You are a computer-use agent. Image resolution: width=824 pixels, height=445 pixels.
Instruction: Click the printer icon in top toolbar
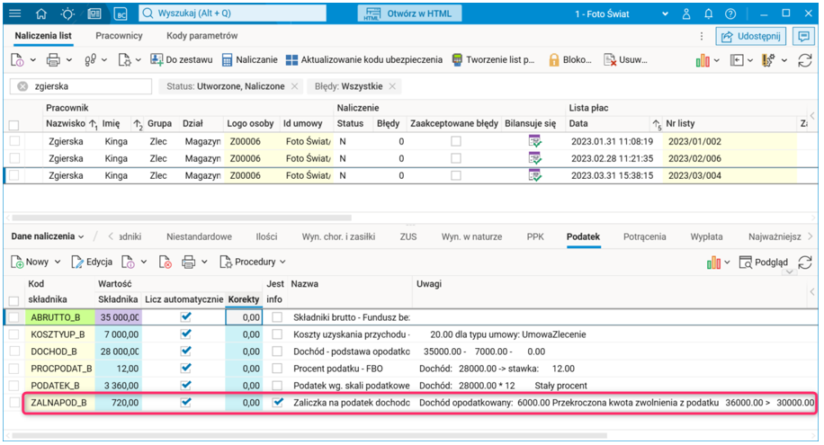53,60
